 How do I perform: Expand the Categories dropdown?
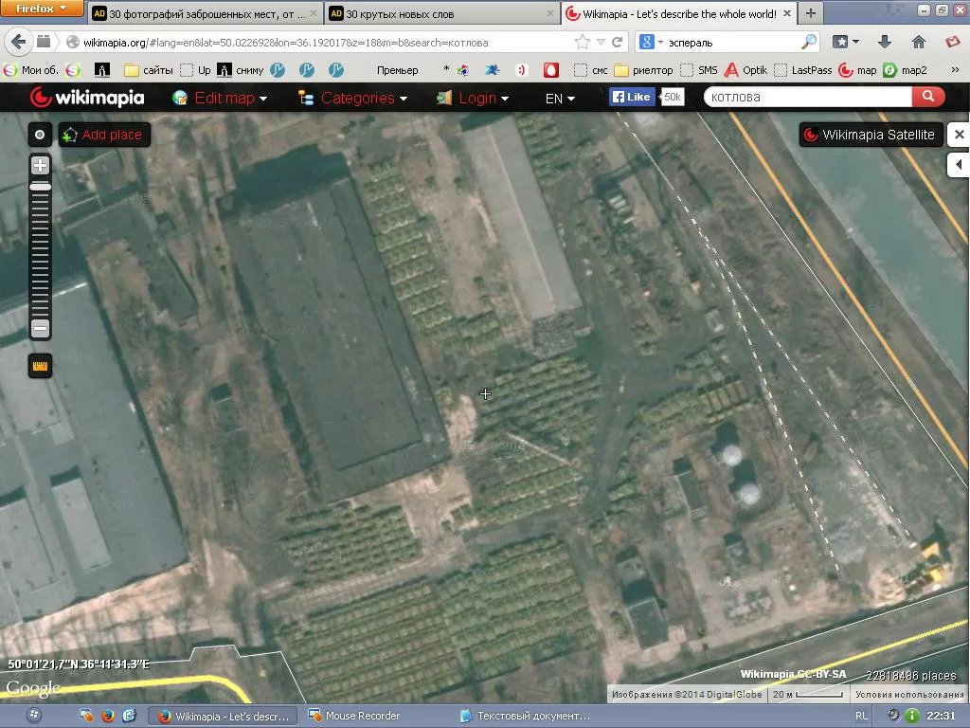[352, 98]
